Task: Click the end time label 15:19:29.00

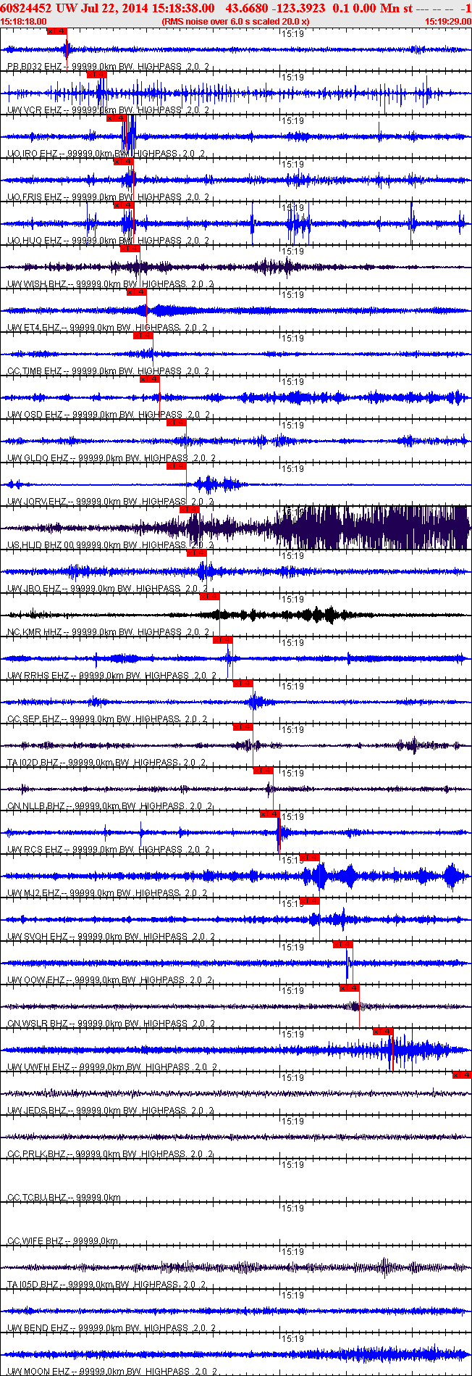Action: coord(447,22)
